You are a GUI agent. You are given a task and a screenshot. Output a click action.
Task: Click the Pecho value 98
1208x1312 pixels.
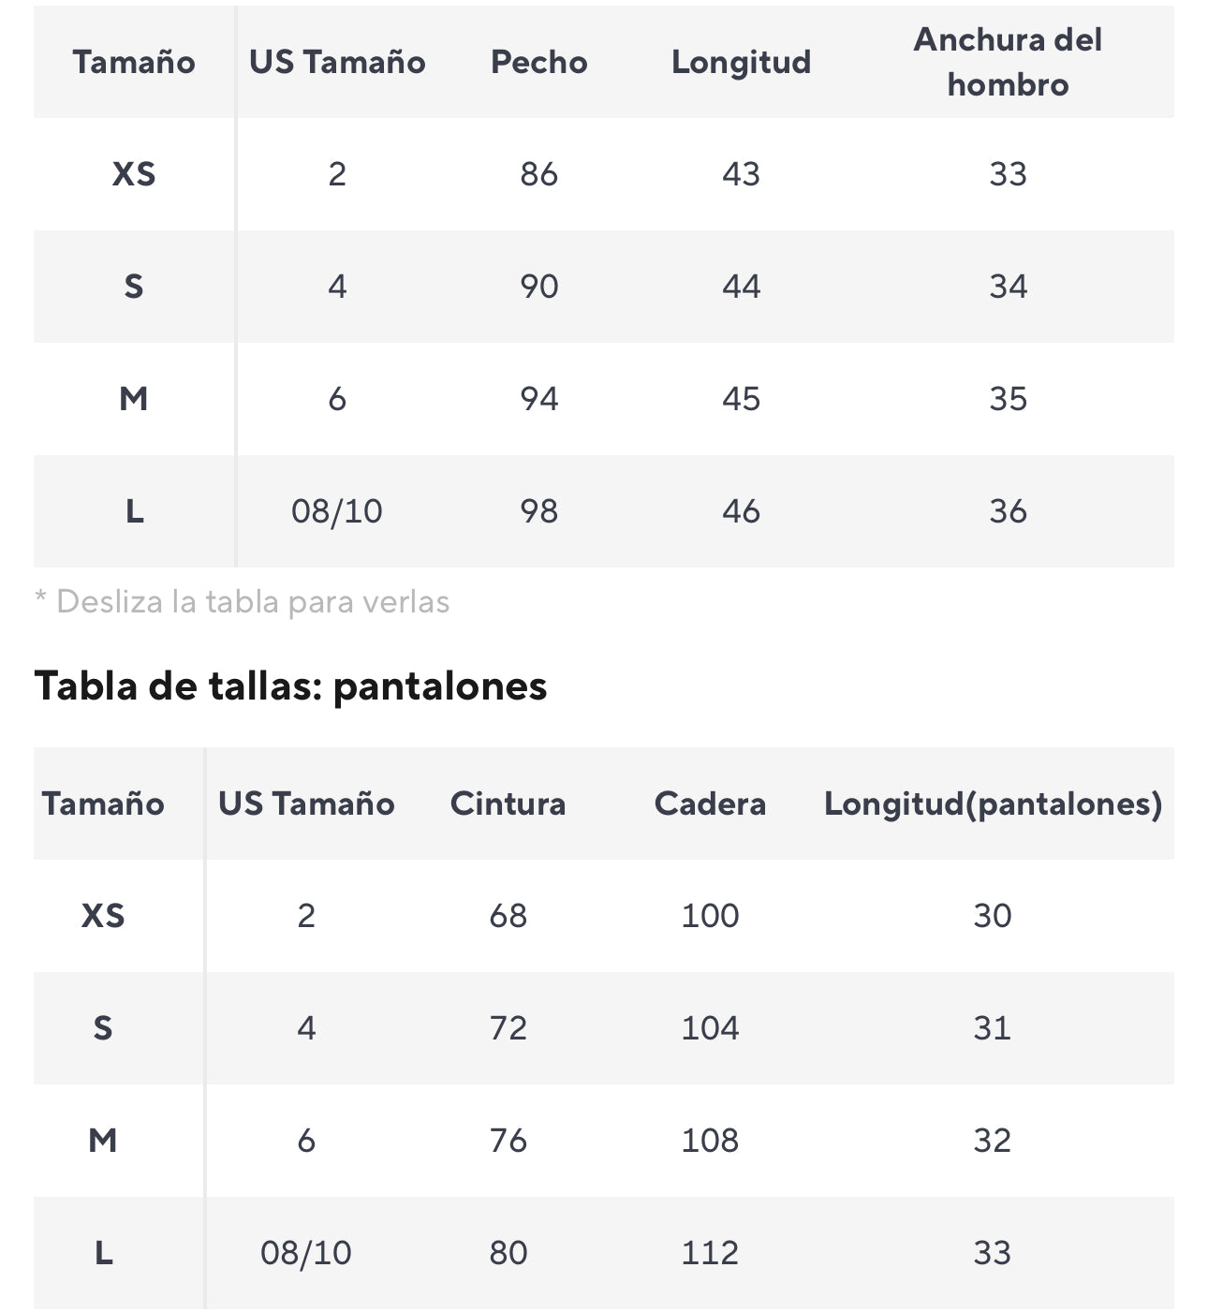coord(538,511)
